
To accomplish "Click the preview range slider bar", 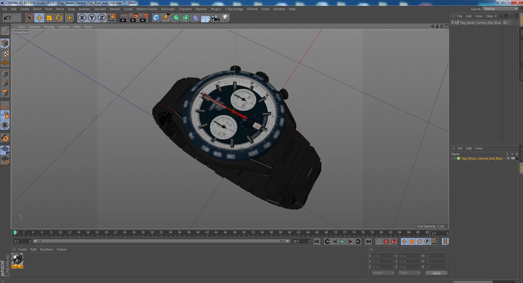I will point(161,241).
